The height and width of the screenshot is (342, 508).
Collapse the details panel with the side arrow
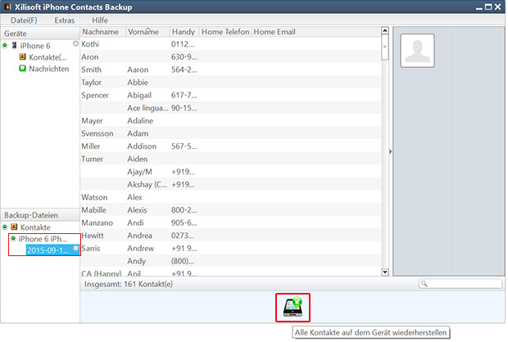click(x=390, y=151)
